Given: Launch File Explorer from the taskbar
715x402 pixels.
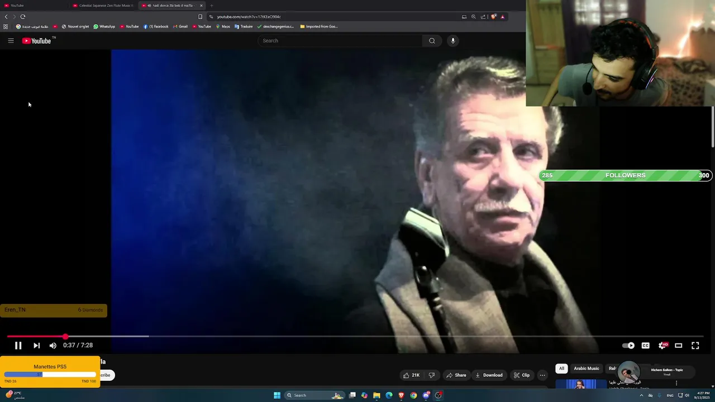Looking at the screenshot, I should (377, 395).
